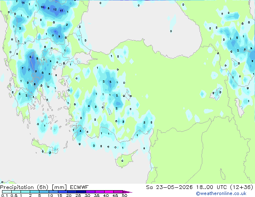Click the '40' legend scale label
The height and width of the screenshot is (197, 255).
click(x=106, y=195)
